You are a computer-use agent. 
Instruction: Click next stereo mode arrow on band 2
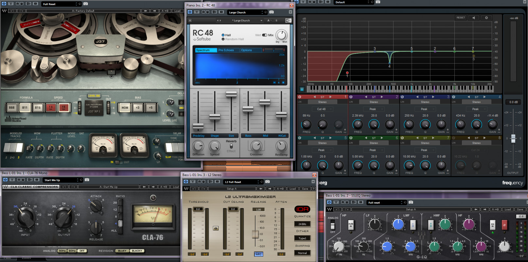(381, 97)
